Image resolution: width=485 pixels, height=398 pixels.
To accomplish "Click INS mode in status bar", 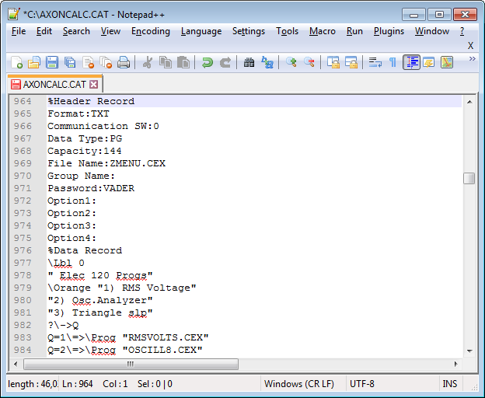I will click(450, 384).
